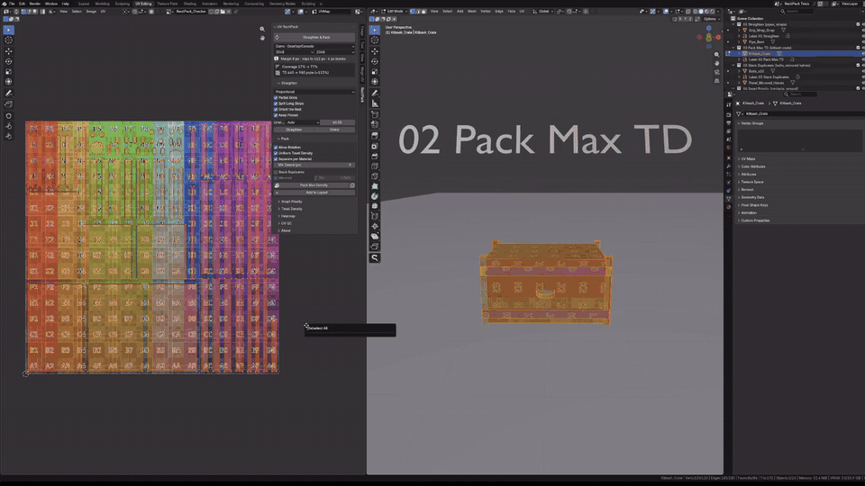The height and width of the screenshot is (486, 865).
Task: Expand the Color Attributes panel
Action: pos(752,166)
